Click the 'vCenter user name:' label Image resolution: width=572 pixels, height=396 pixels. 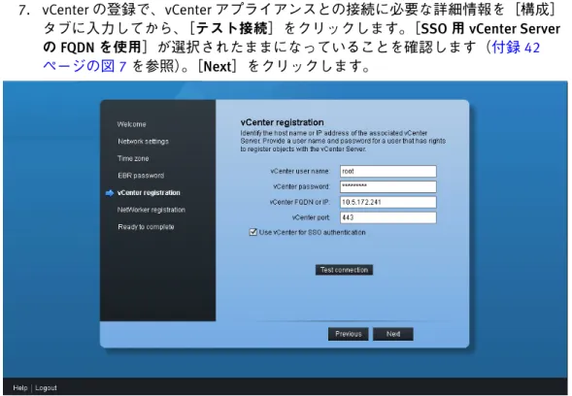coord(300,172)
